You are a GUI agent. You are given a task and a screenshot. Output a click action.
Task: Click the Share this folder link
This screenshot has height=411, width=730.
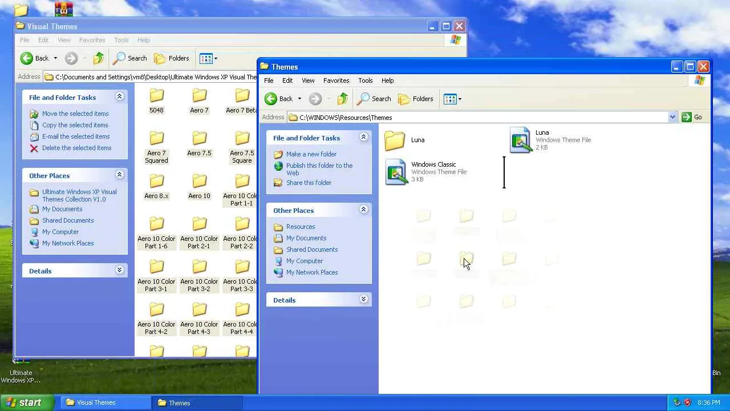coord(309,183)
